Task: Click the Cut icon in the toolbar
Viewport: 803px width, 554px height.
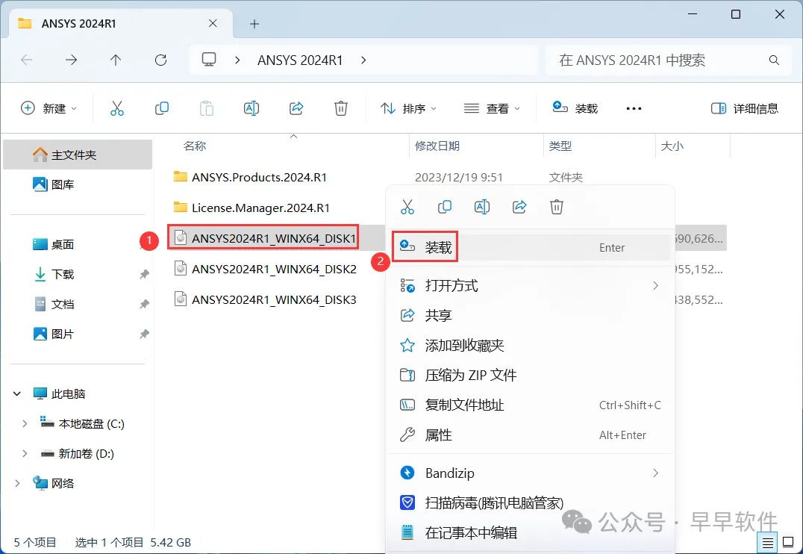Action: (116, 108)
